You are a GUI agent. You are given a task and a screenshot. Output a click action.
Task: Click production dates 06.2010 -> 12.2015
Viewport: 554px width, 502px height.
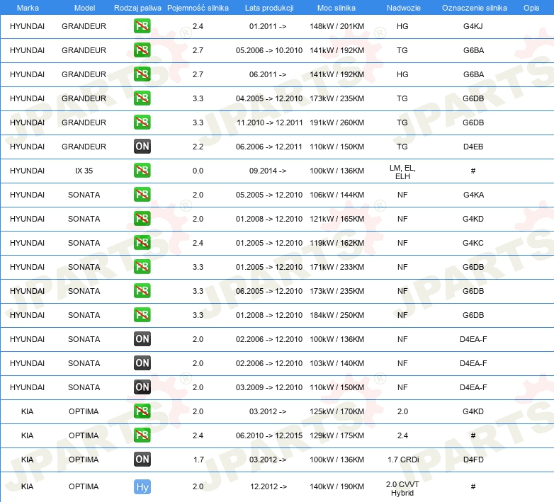coord(269,435)
